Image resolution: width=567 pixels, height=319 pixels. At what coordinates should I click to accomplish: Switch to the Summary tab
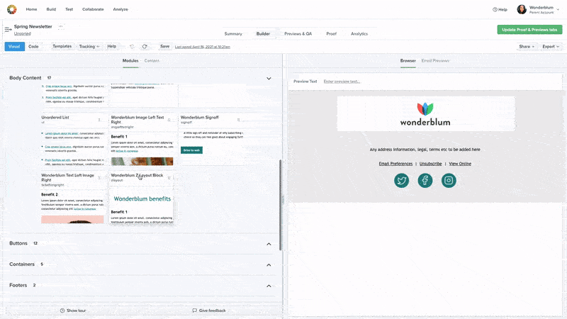[x=233, y=33]
